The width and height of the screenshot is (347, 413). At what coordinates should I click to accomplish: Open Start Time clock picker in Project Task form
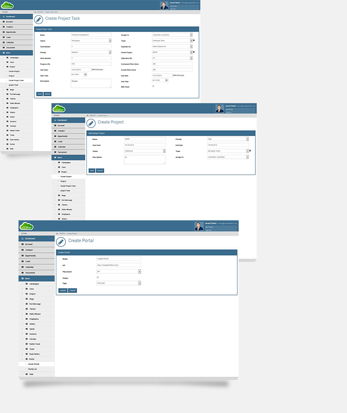pyautogui.click(x=85, y=75)
